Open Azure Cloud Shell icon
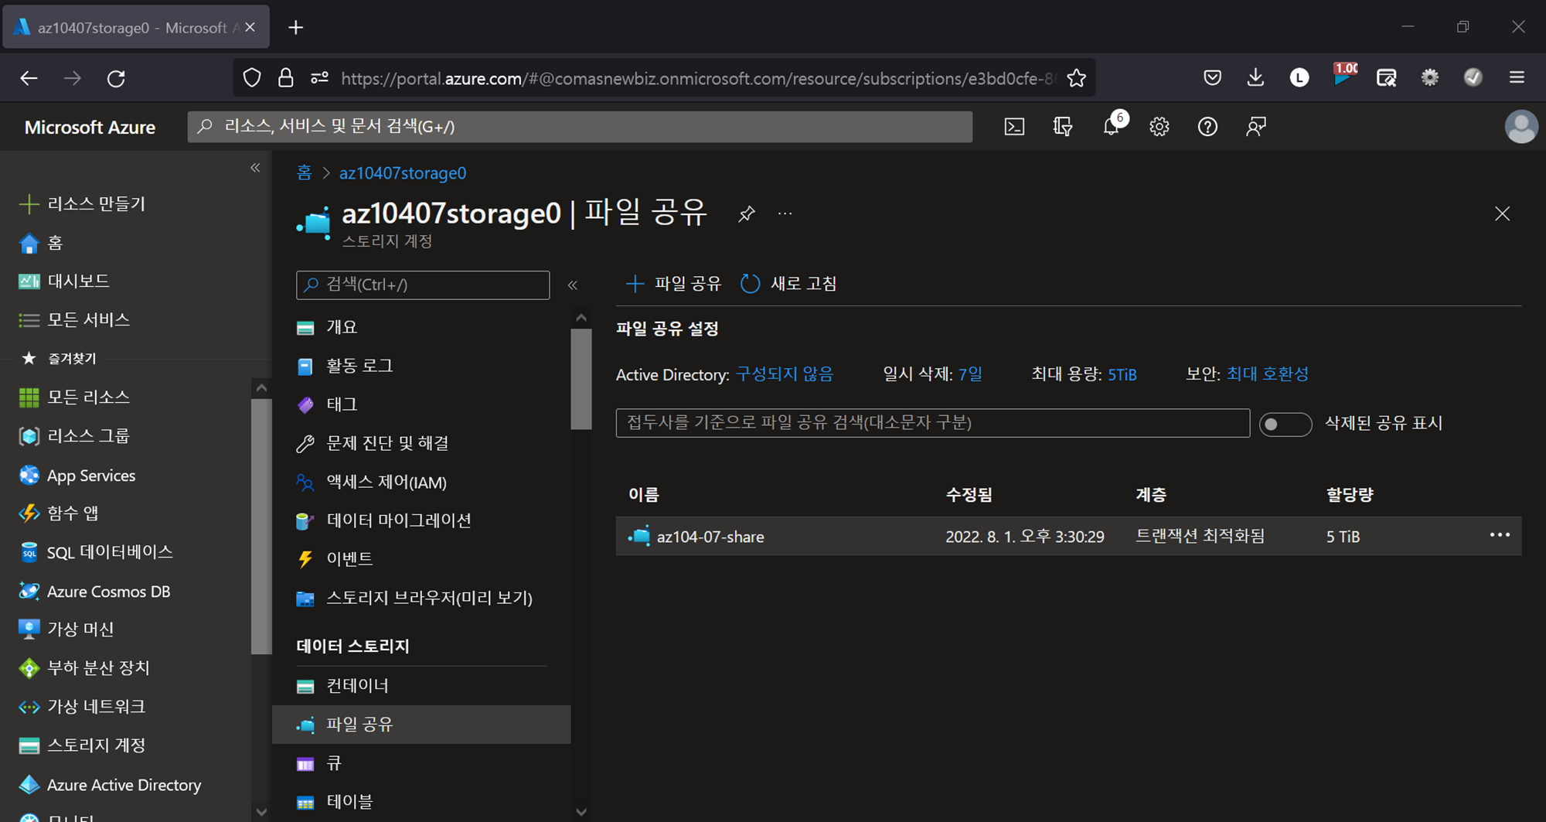1546x822 pixels. pyautogui.click(x=1014, y=127)
